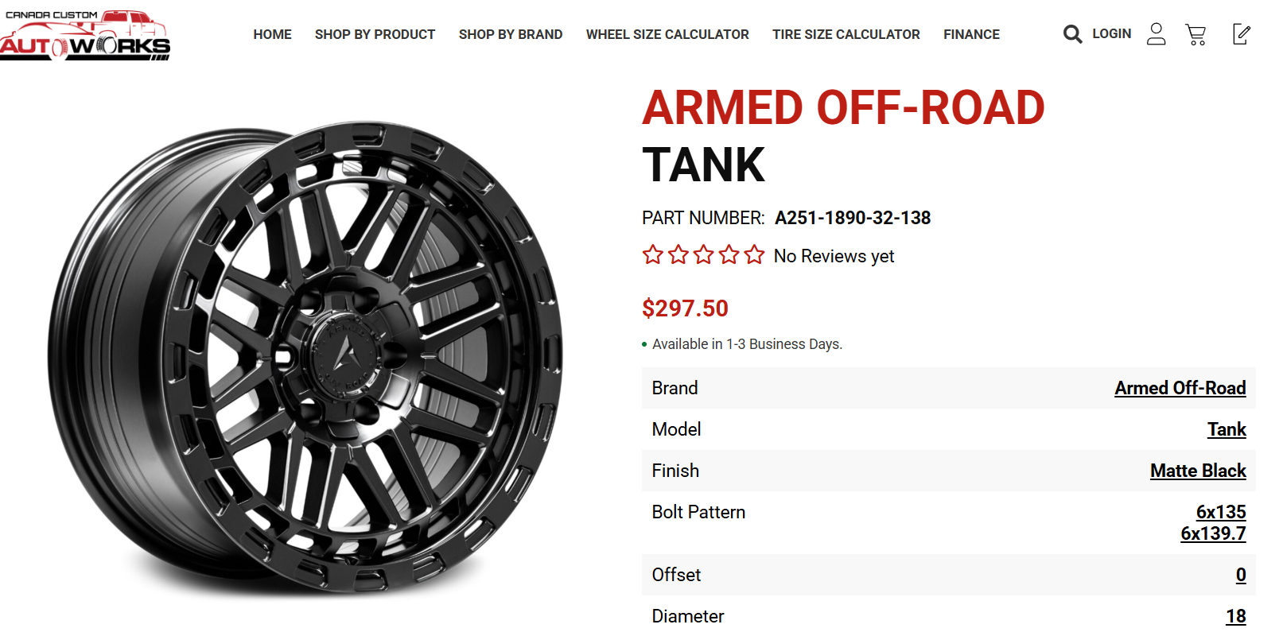Open the Tire Size Calculator page
Screen dimensions: 1283x632
click(846, 35)
